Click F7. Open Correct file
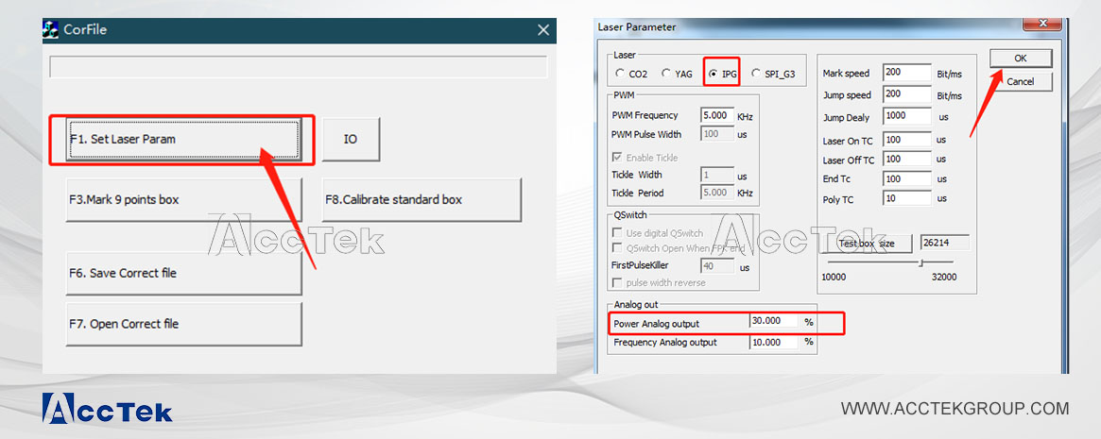This screenshot has width=1101, height=439. pos(184,324)
